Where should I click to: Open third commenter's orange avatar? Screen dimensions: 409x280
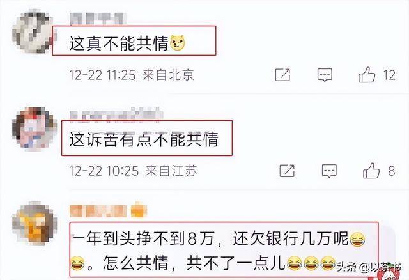pos(34,224)
